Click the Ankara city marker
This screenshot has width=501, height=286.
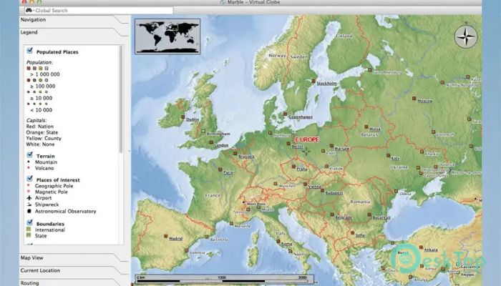pos(421,247)
